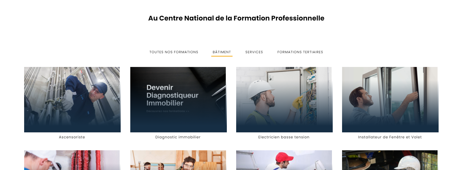
Task: Click the dark helmet worksite thumbnail
Action: [390, 160]
